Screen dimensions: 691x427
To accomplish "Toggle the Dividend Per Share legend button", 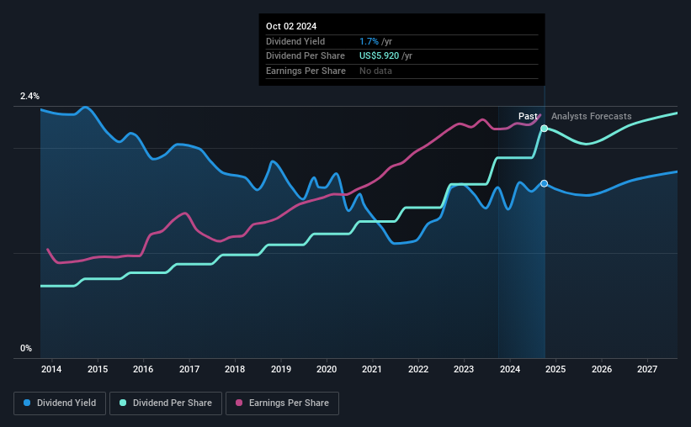I will 166,403.
